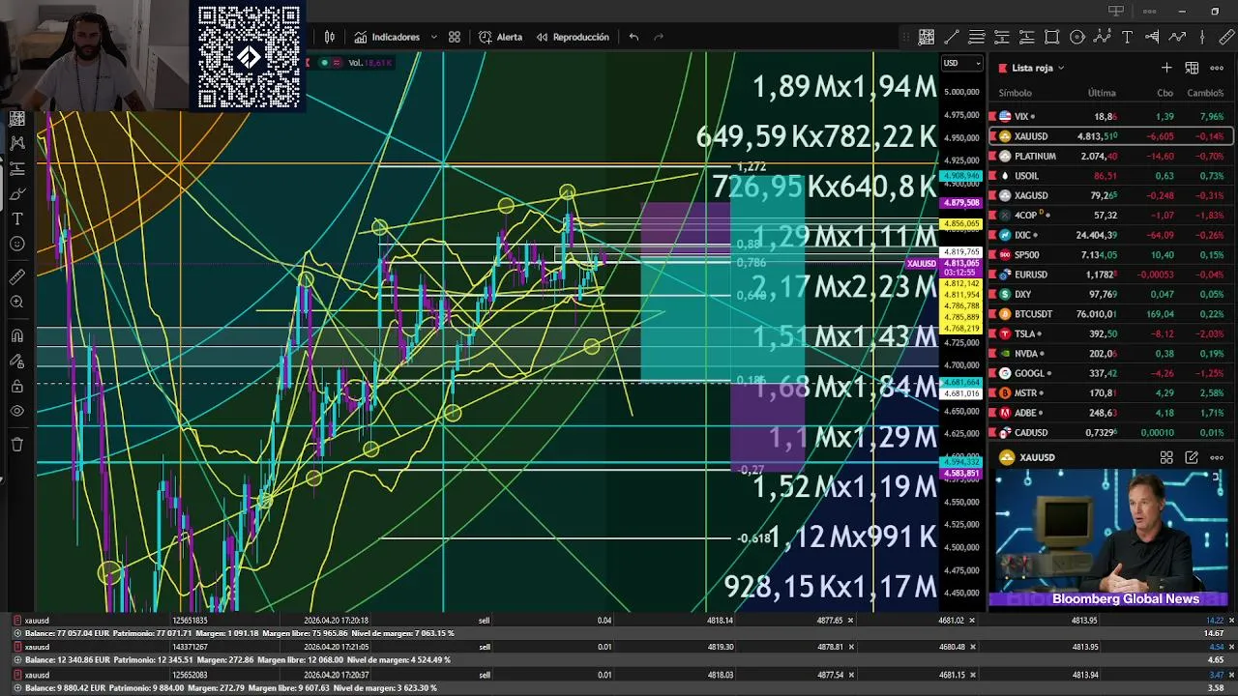Viewport: 1238px width, 696px height.
Task: Choose the XABCD pattern tool in left sidebar
Action: pyautogui.click(x=17, y=143)
